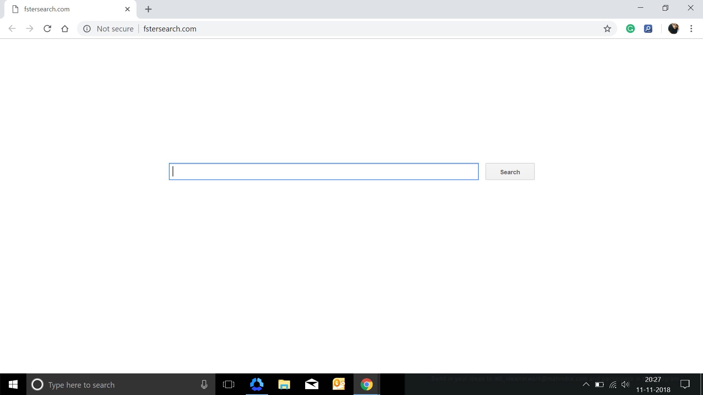Go to the browser home page
The height and width of the screenshot is (395, 703).
click(65, 29)
